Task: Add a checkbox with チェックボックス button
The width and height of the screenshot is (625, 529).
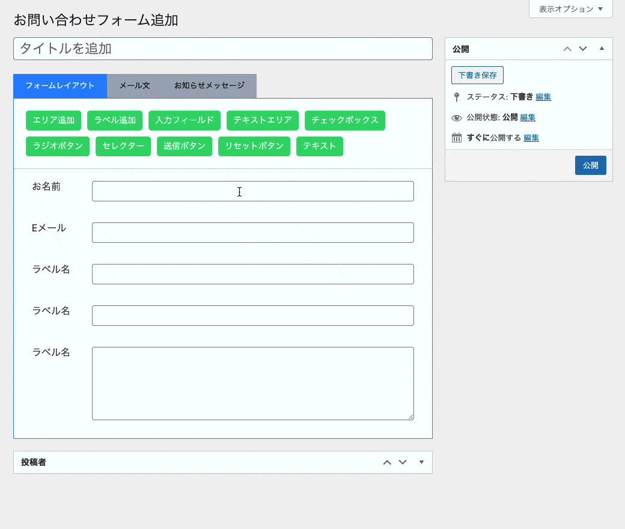Action: [345, 120]
